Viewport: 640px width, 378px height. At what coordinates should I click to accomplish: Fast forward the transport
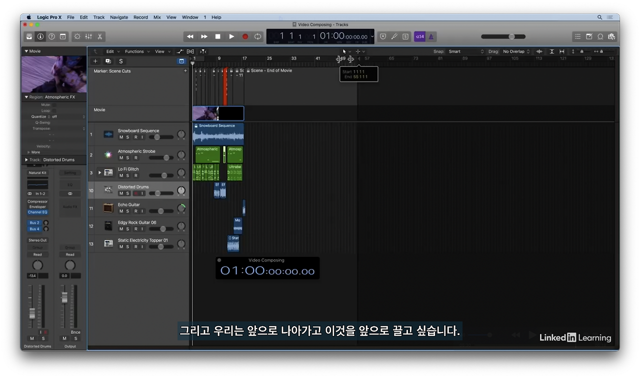[204, 36]
